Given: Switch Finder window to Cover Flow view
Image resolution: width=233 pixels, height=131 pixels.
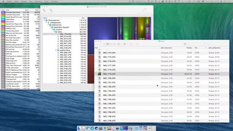Looking at the screenshot, I should coord(115,44).
